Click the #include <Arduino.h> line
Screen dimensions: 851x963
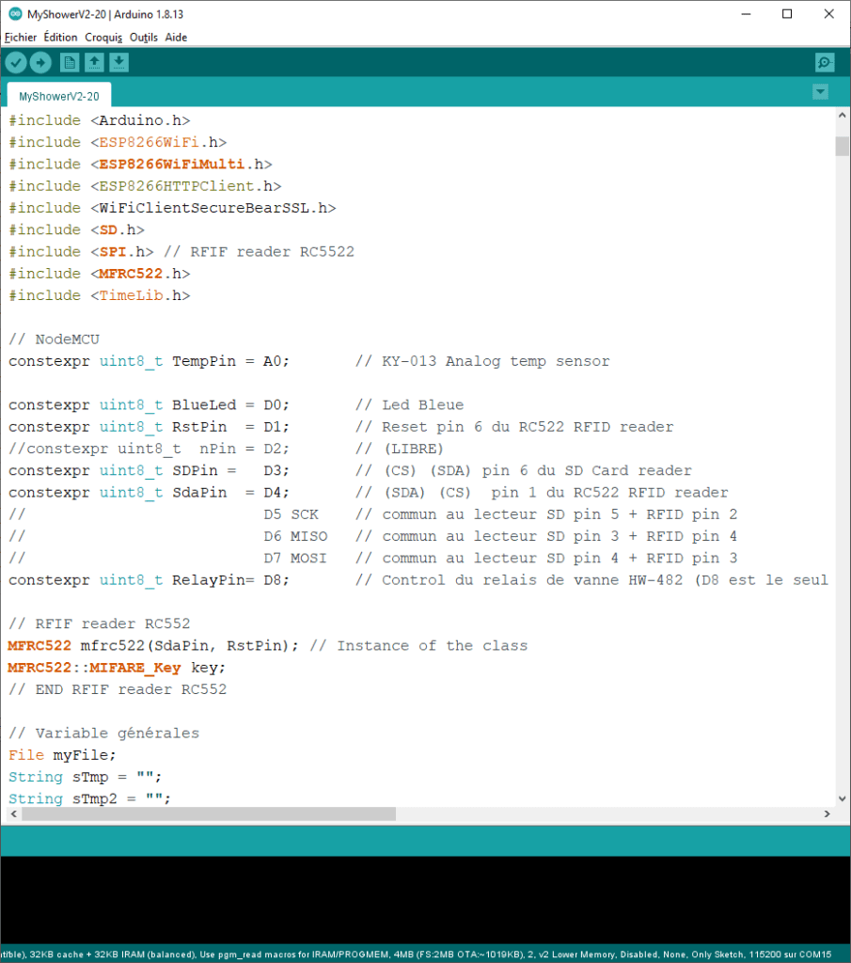(x=100, y=120)
